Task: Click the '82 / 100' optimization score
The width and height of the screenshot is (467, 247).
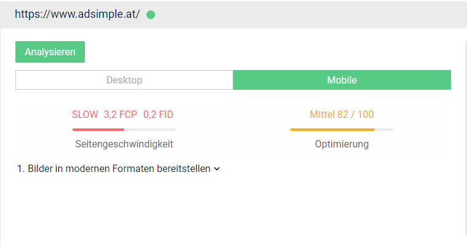Action: [356, 114]
